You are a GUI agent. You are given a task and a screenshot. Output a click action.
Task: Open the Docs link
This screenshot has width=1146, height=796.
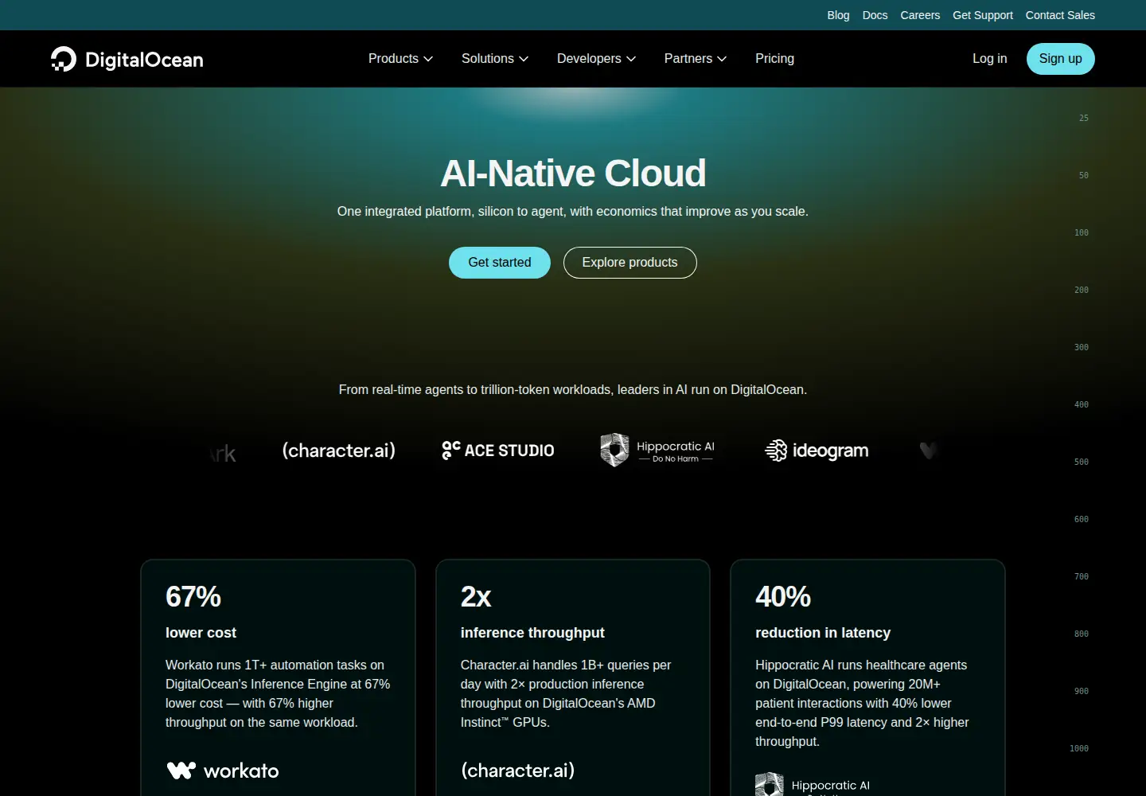875,15
